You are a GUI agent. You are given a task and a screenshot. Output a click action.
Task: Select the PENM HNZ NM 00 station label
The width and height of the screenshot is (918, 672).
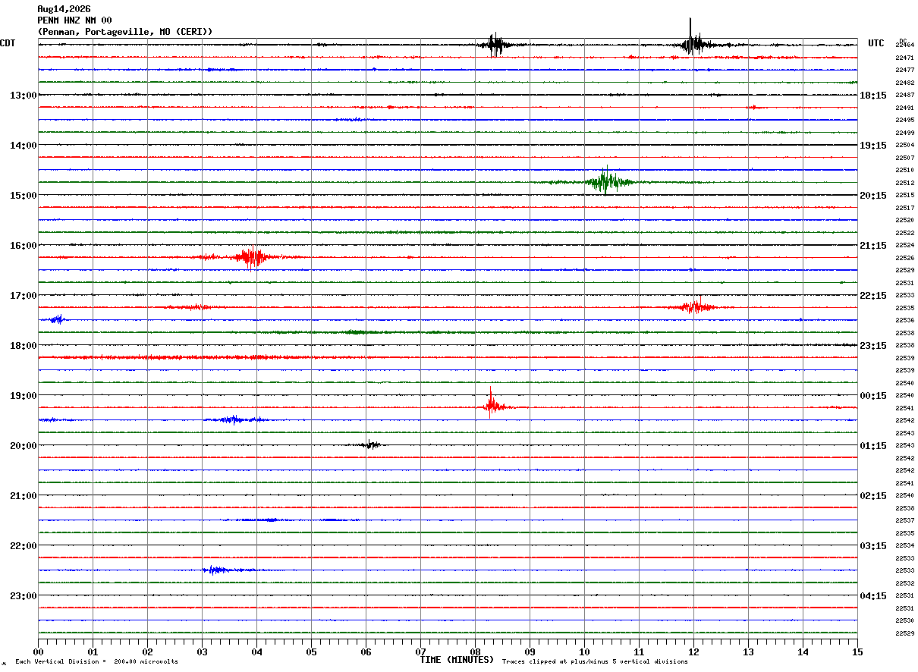[x=74, y=20]
